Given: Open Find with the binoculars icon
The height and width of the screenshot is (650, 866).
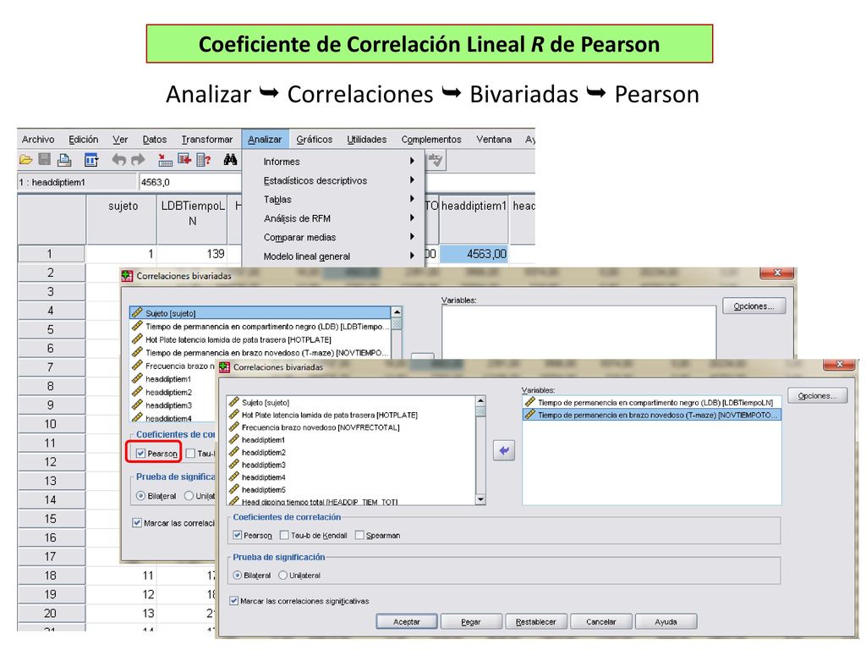Looking at the screenshot, I should (230, 160).
